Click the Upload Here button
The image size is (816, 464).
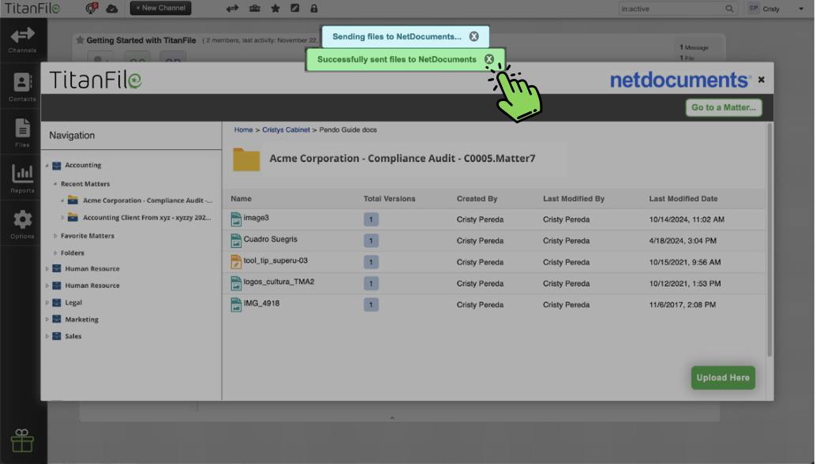pos(723,378)
